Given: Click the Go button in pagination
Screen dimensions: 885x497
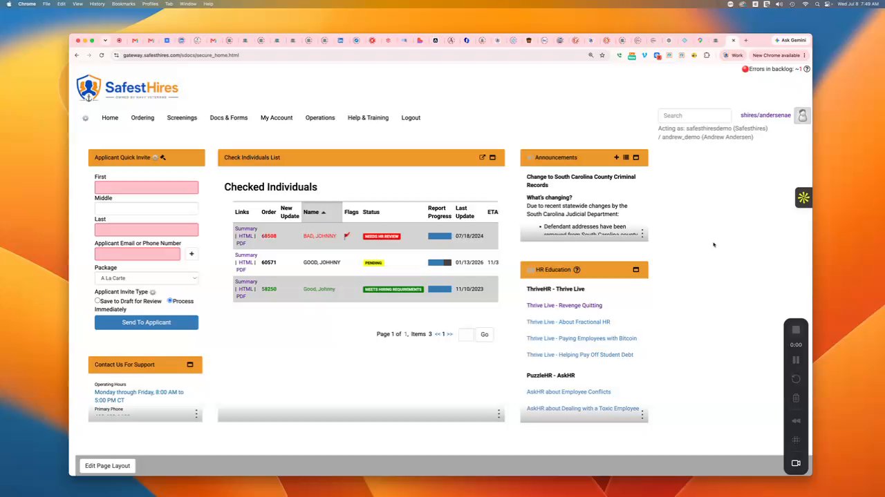Looking at the screenshot, I should coord(485,335).
